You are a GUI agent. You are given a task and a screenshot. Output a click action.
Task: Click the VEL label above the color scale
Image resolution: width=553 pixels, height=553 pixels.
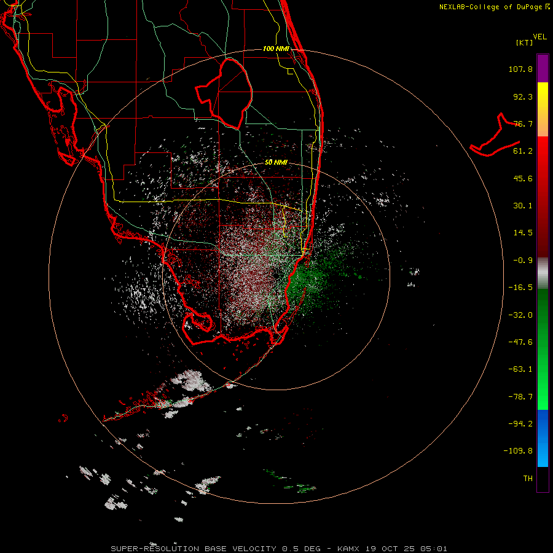point(539,37)
